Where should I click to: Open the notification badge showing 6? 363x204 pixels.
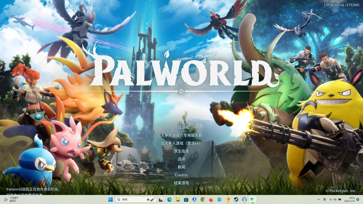[358, 199]
